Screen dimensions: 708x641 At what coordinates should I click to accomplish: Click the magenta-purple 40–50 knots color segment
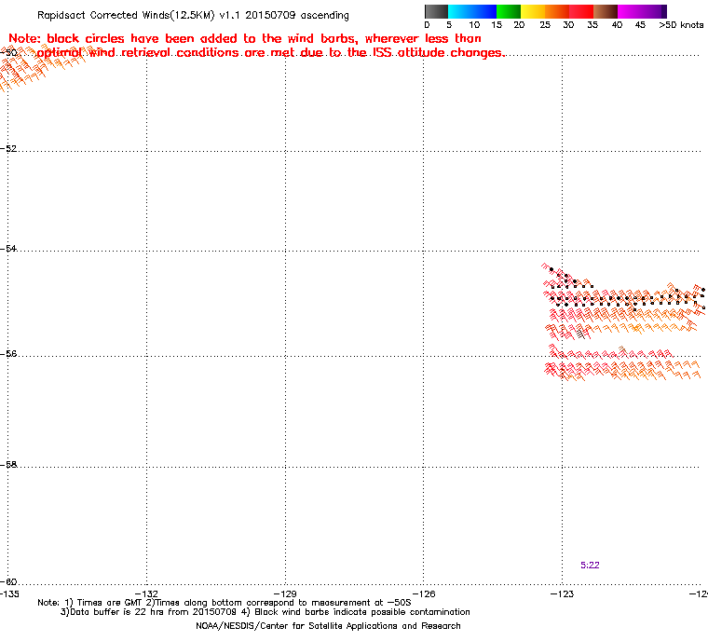tap(642, 11)
